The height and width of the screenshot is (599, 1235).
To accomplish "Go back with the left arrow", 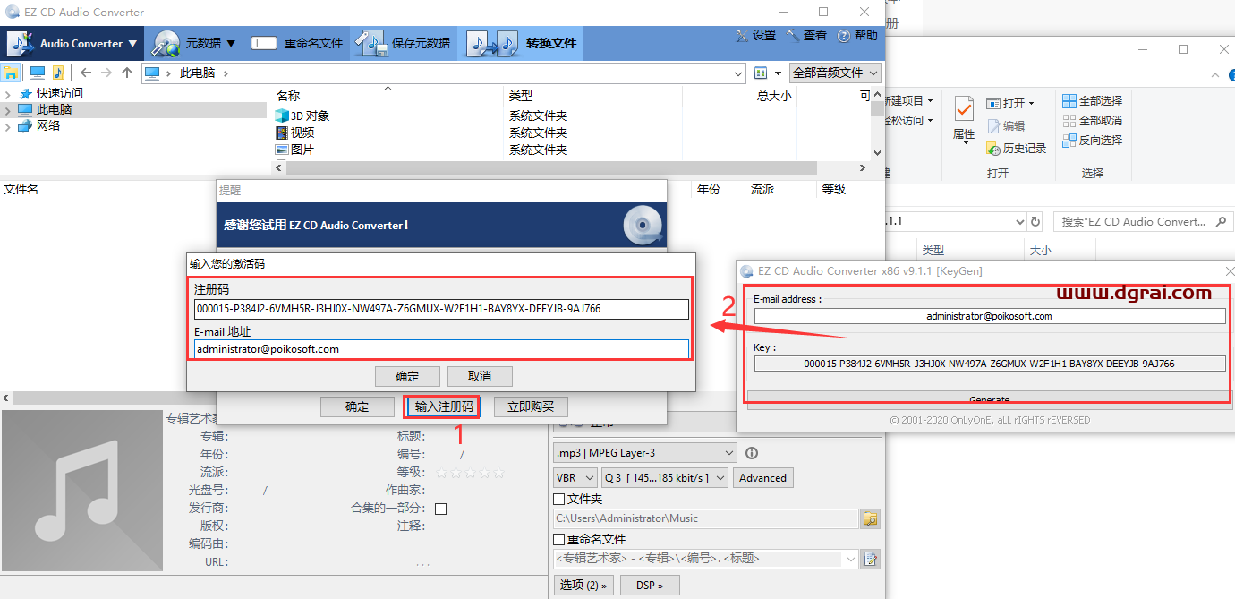I will point(86,73).
